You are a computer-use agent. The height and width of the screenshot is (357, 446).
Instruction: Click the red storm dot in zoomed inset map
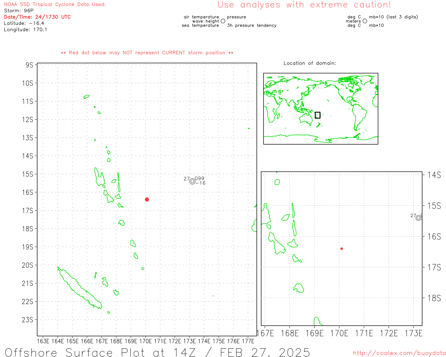click(342, 249)
